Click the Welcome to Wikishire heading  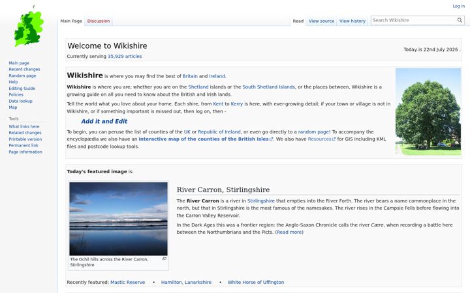[x=107, y=46]
